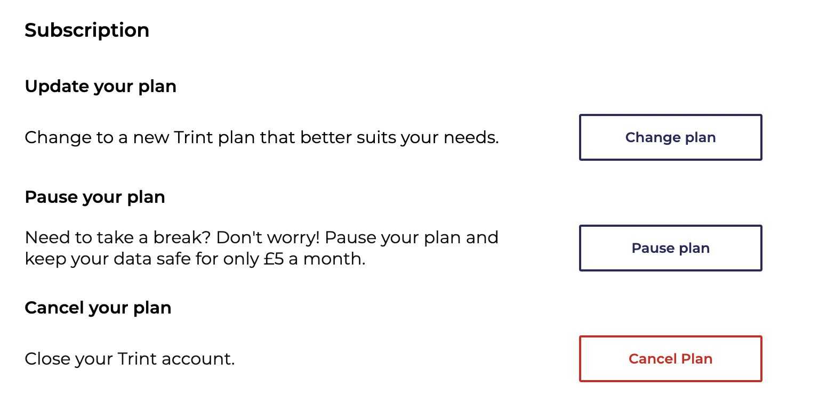Screen dimensions: 819x412
Task: Switch to a different Trint plan
Action: pyautogui.click(x=670, y=137)
